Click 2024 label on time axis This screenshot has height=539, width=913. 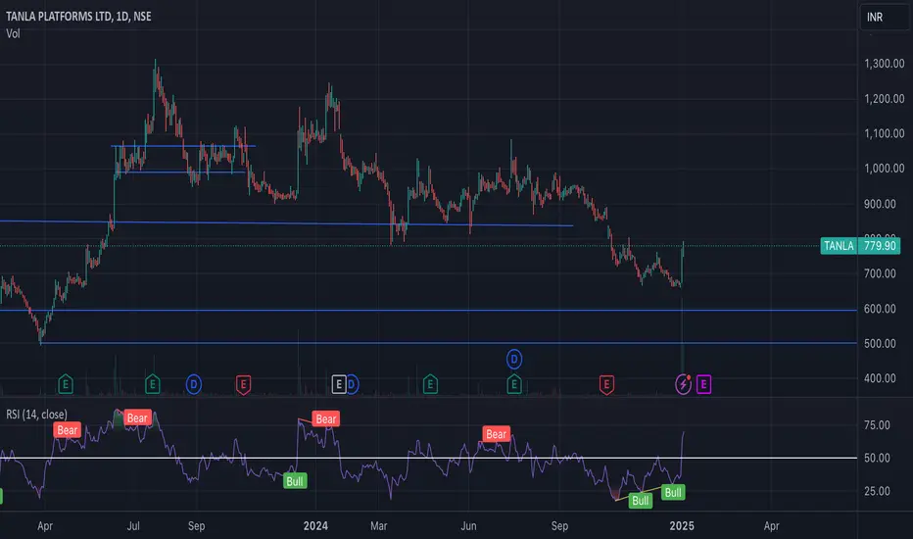tap(315, 526)
